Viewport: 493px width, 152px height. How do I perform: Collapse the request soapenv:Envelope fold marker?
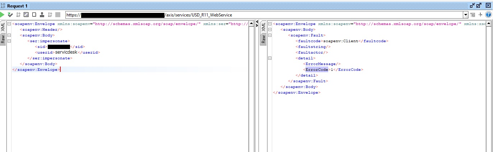point(9,24)
